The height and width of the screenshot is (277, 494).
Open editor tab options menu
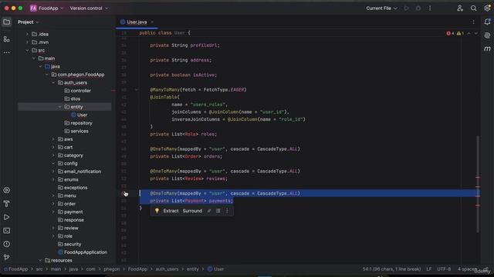473,22
